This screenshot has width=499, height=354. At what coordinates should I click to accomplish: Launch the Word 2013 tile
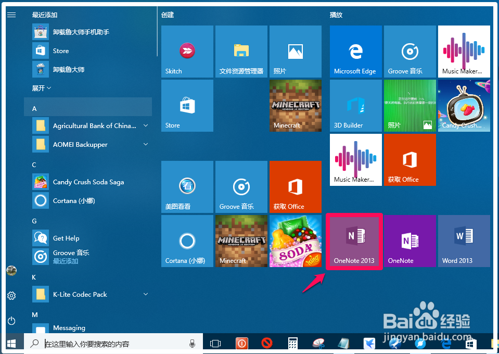click(x=464, y=241)
